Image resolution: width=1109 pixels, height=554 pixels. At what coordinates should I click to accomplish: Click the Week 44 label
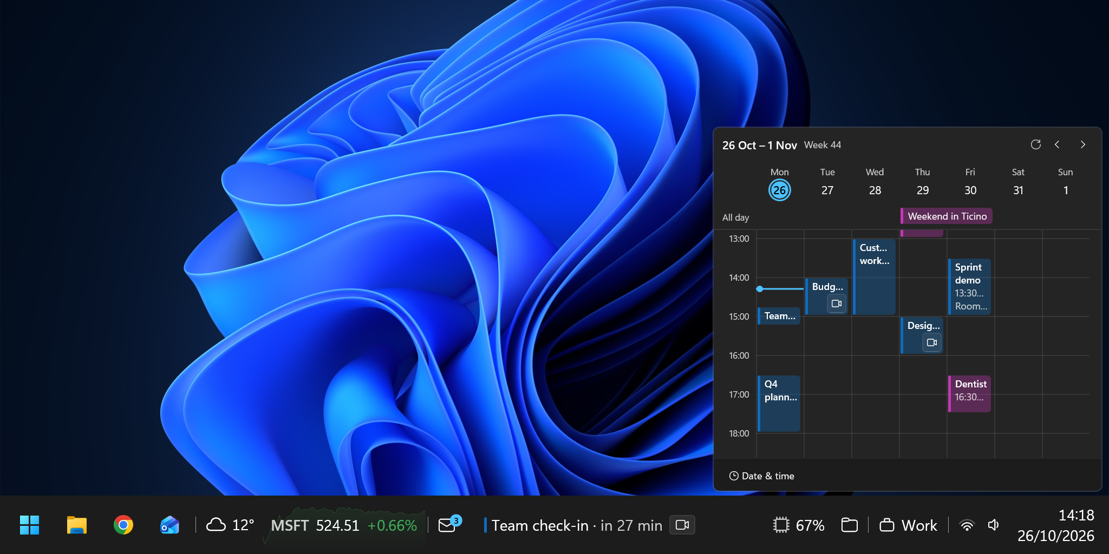(x=823, y=145)
